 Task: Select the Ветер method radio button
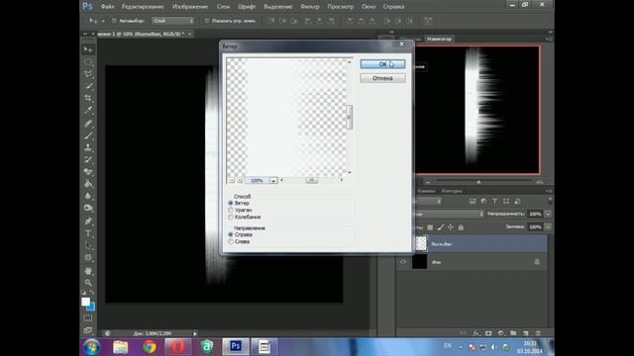coord(231,203)
